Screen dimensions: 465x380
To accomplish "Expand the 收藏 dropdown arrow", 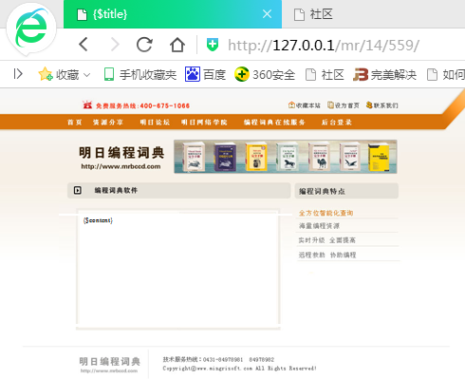I will point(86,75).
